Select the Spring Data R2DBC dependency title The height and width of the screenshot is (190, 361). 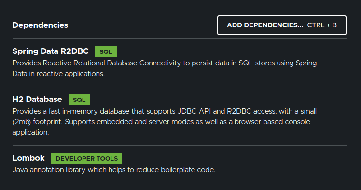(50, 51)
